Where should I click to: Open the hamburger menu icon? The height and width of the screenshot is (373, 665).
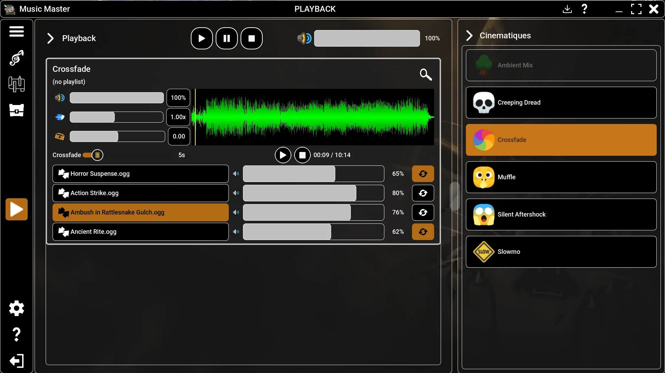(x=17, y=31)
